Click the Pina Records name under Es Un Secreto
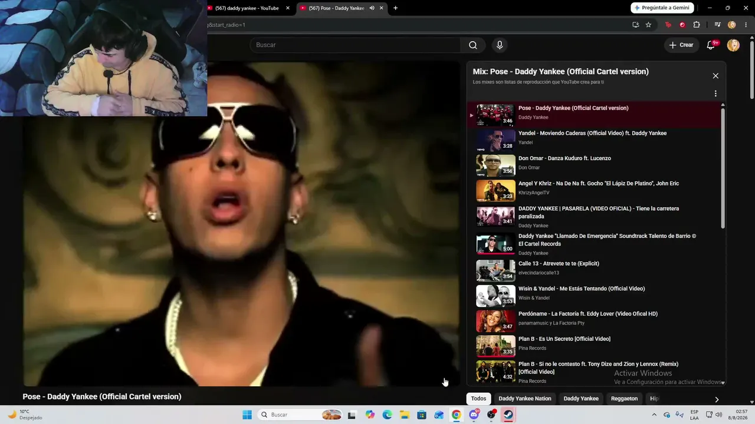 (x=533, y=348)
